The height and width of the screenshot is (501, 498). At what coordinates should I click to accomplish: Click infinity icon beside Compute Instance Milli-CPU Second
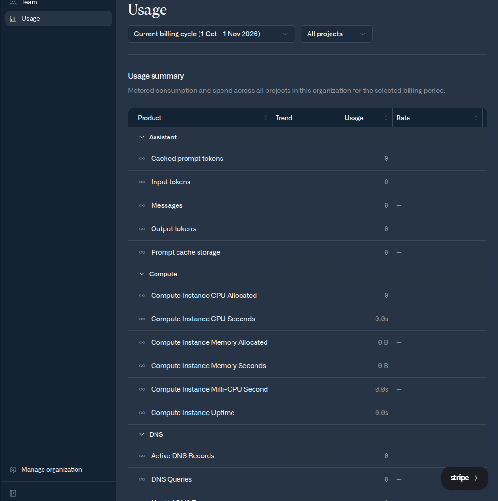(142, 389)
